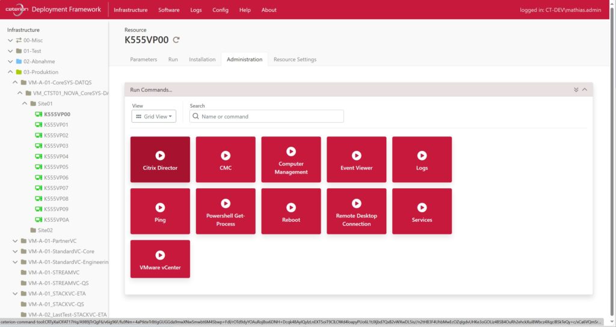The height and width of the screenshot is (327, 616).
Task: Switch to the Installation tab
Action: pos(202,60)
